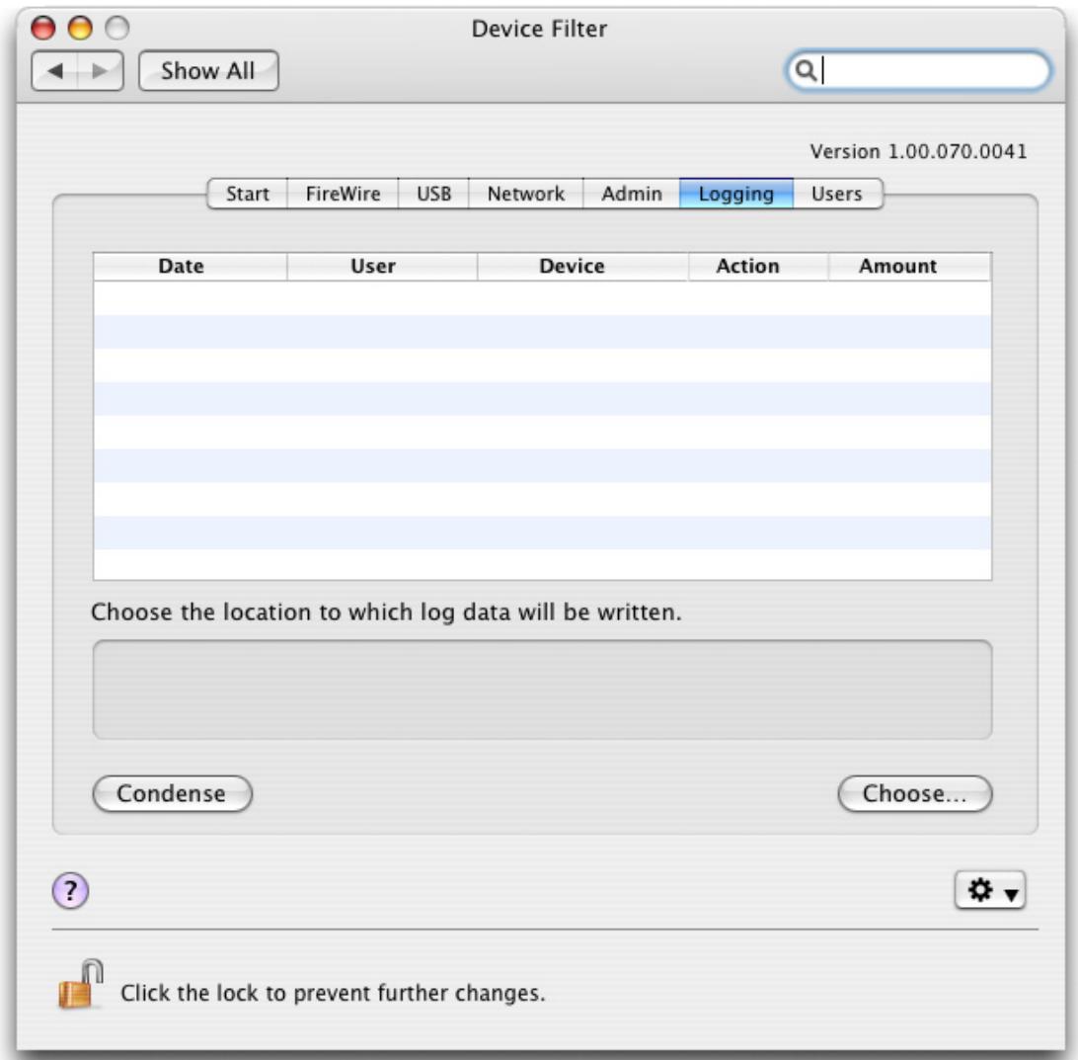This screenshot has height=1060, width=1078.
Task: Click the version number text
Action: 918,151
